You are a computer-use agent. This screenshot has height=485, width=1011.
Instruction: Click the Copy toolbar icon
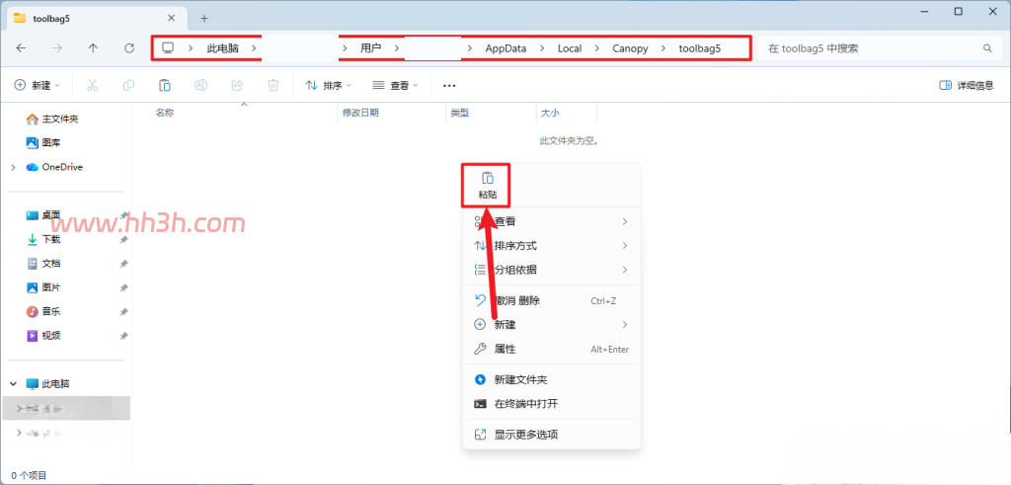click(x=128, y=85)
